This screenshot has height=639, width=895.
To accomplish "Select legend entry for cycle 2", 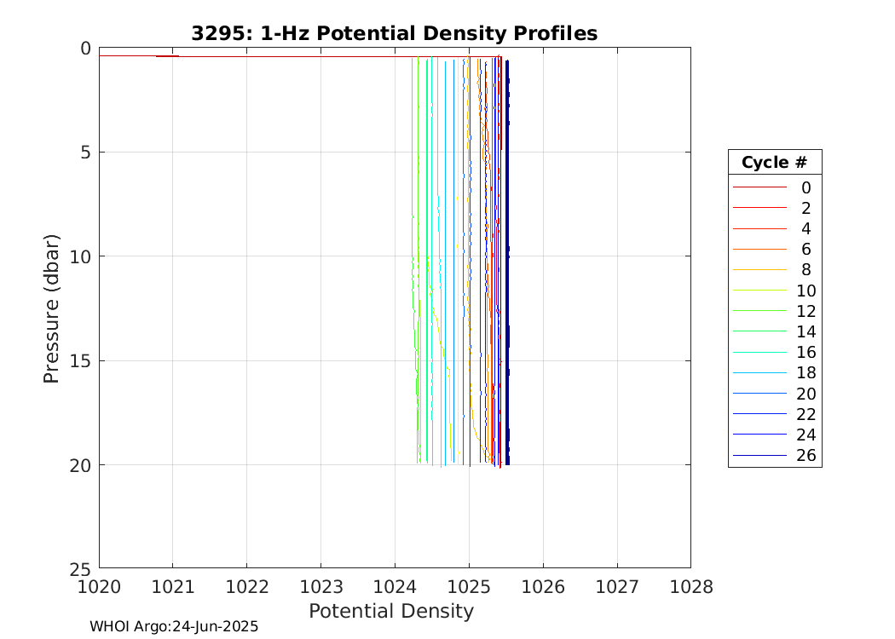I will (775, 208).
